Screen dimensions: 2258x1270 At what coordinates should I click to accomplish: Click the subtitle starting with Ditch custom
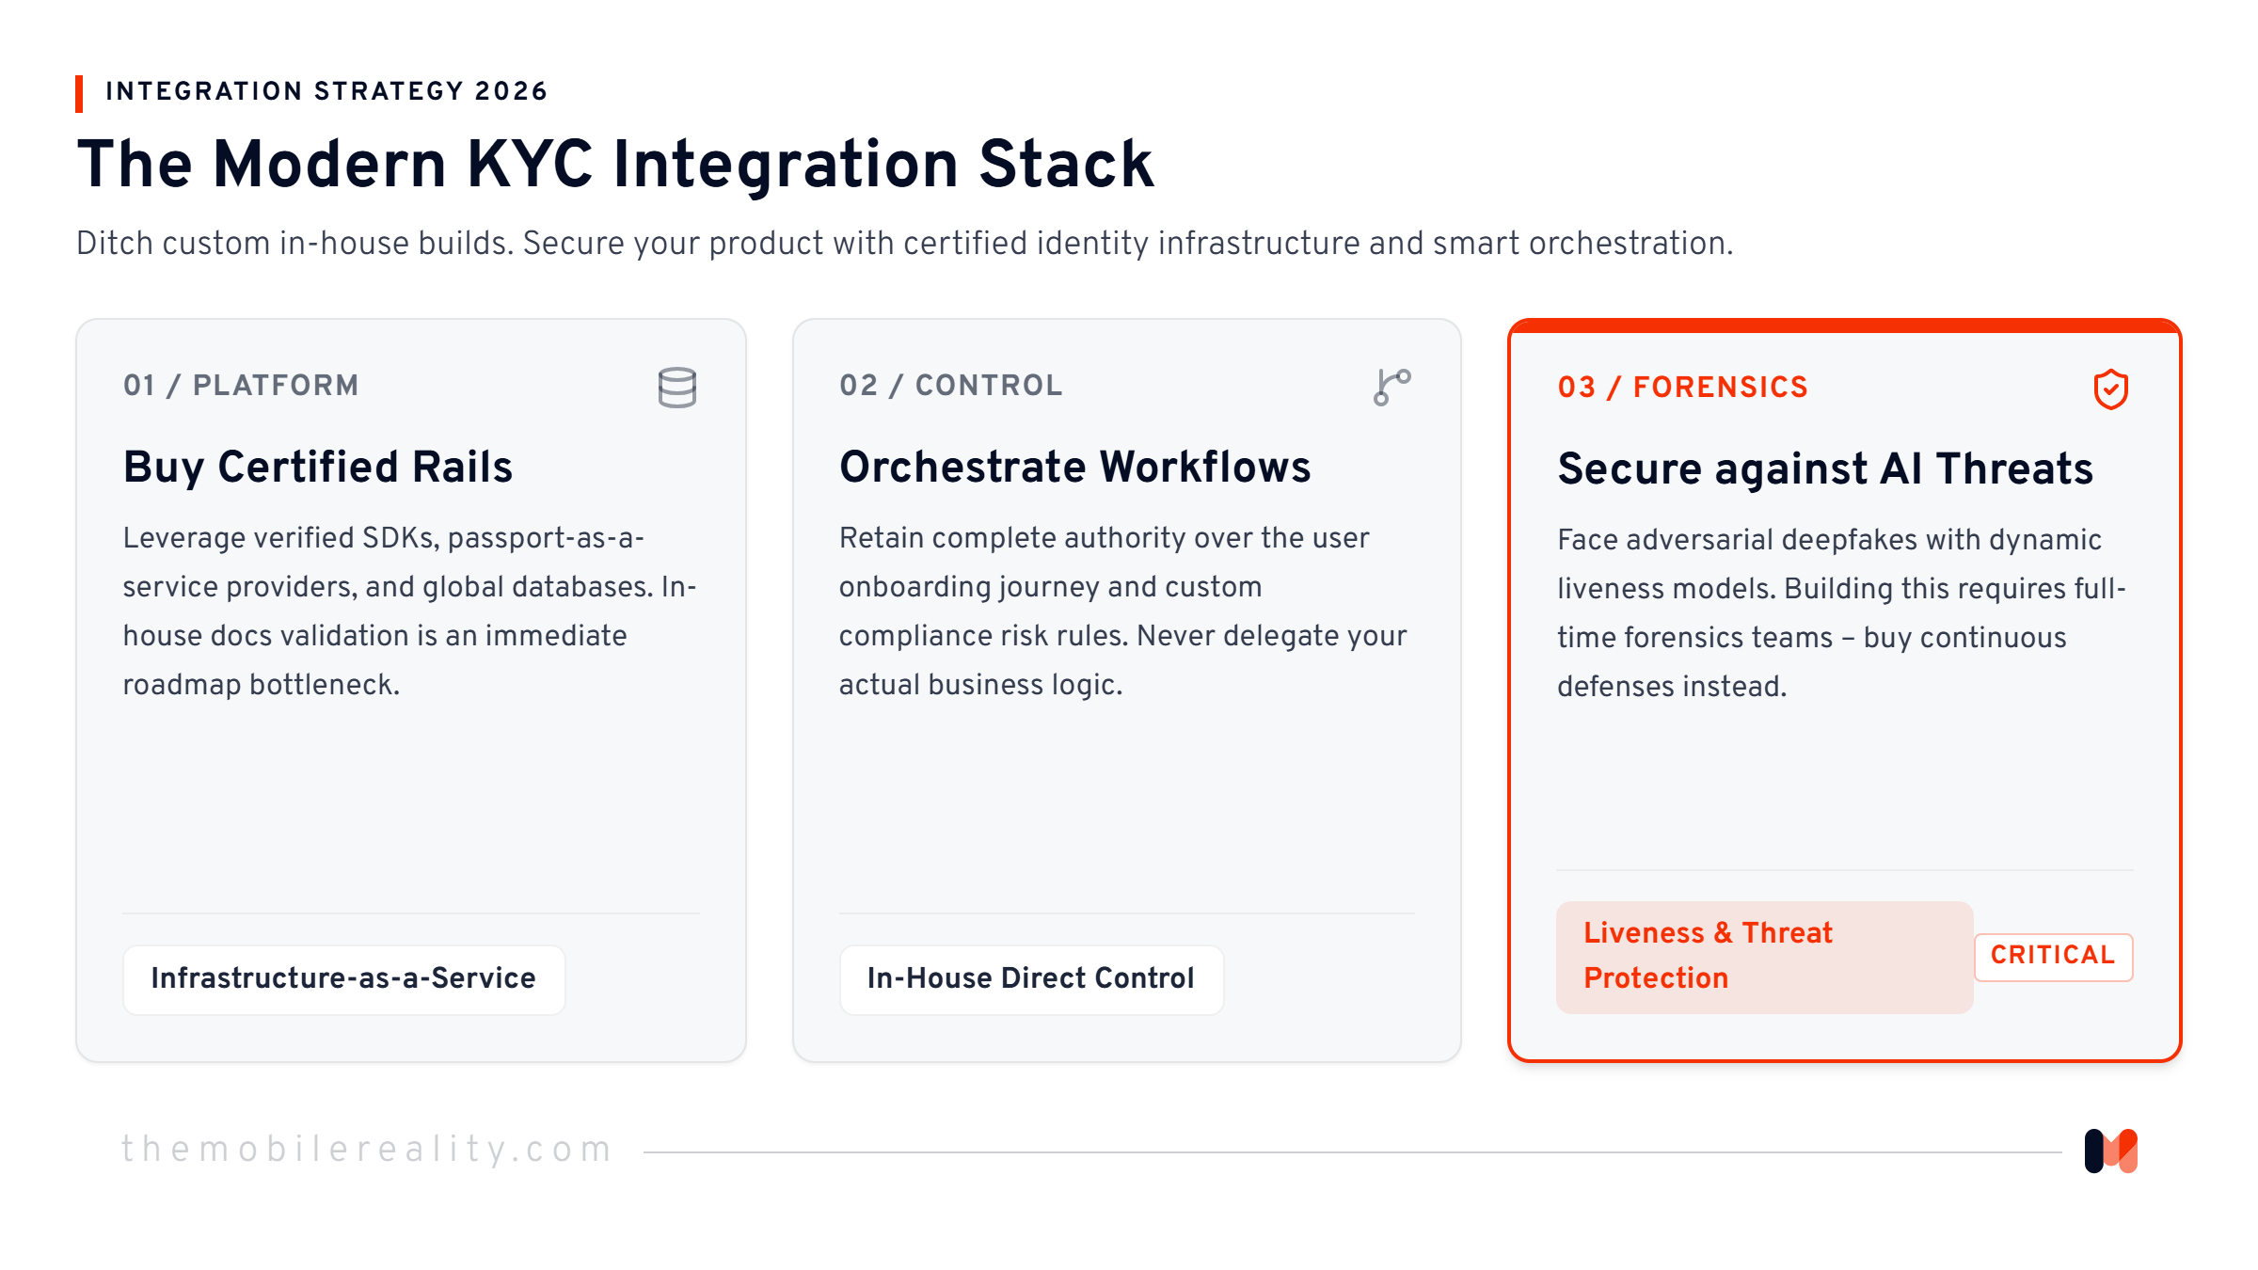[904, 245]
